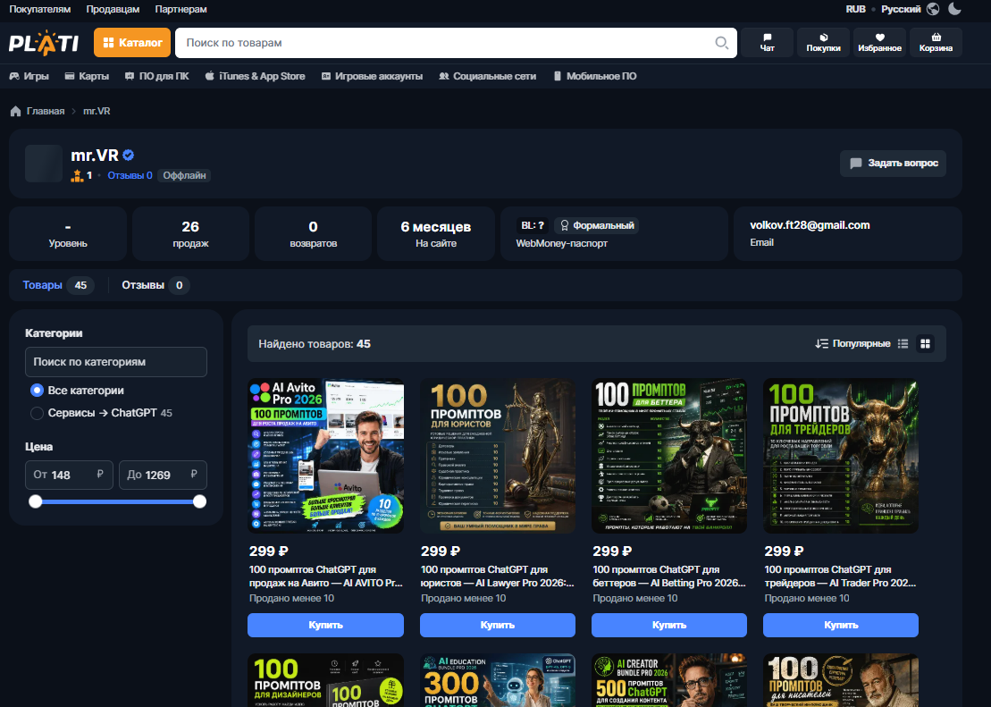The image size is (991, 707).
Task: Click the price range slider track
Action: click(118, 501)
